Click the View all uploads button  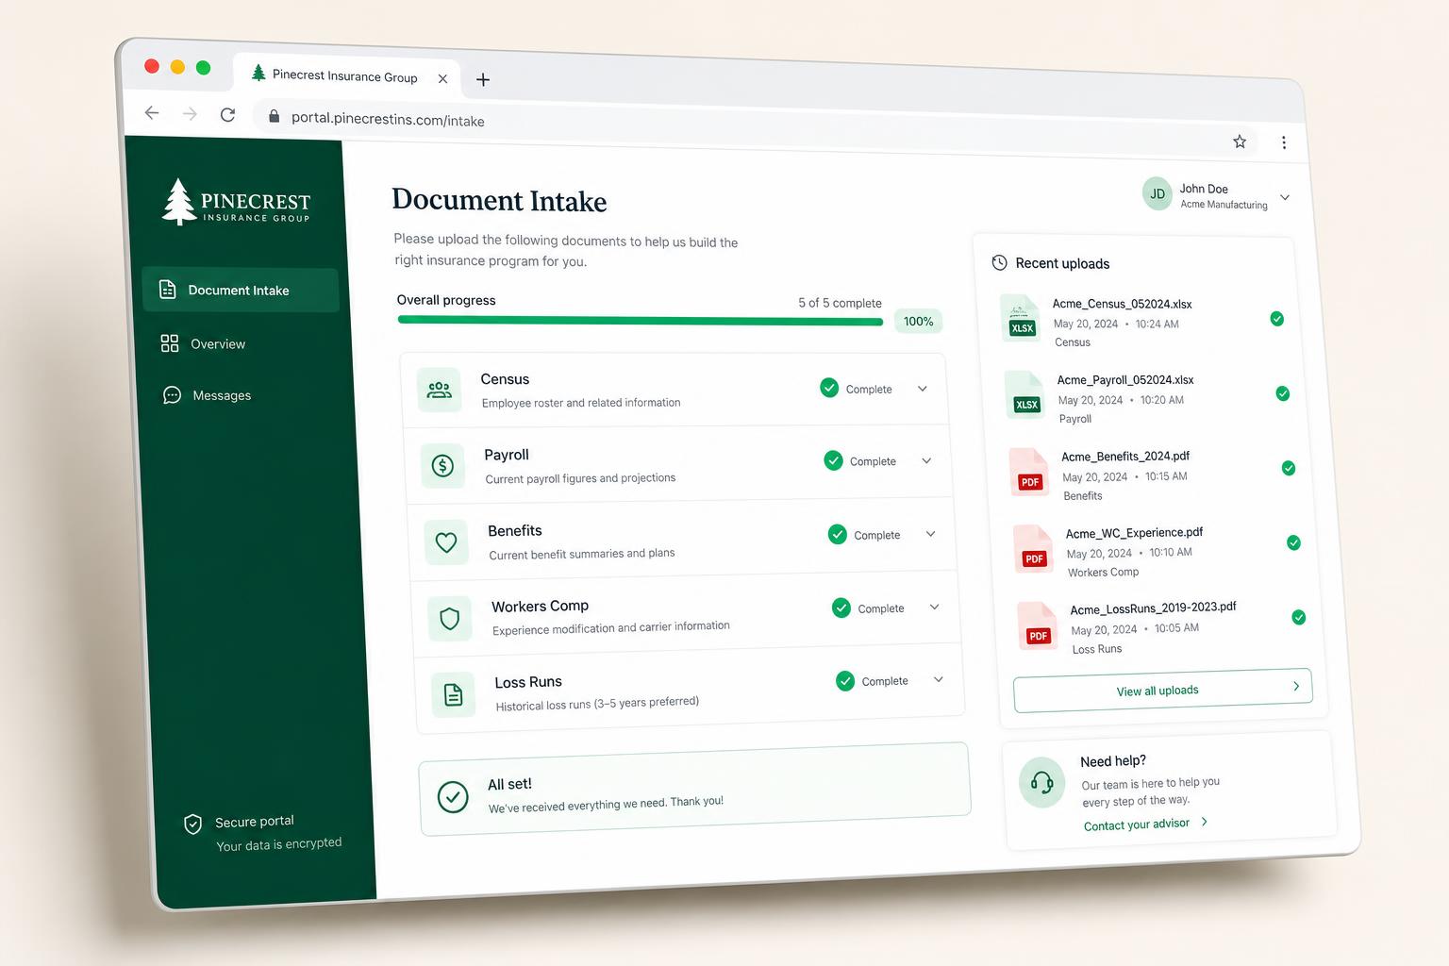[1162, 691]
